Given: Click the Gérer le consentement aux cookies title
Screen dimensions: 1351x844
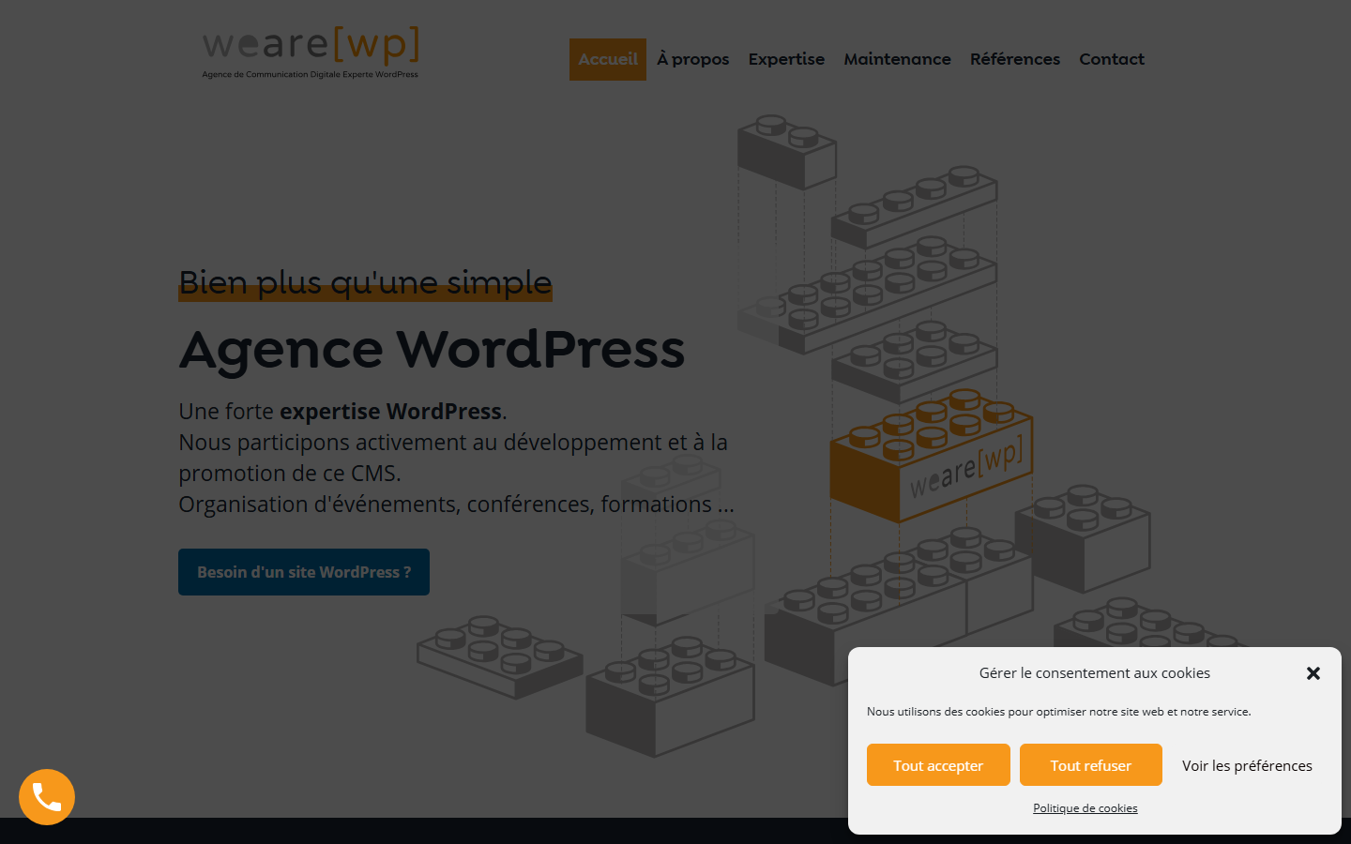Looking at the screenshot, I should [1095, 673].
